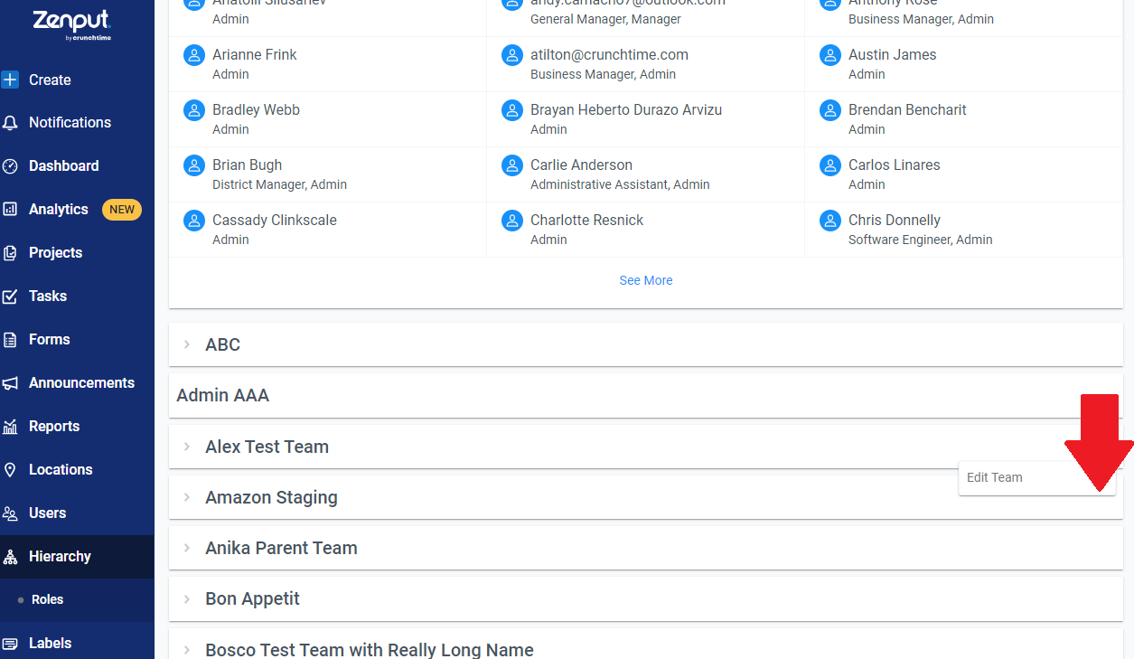This screenshot has height=659, width=1134.
Task: Click Bradley Webb's user avatar icon
Action: (x=194, y=110)
